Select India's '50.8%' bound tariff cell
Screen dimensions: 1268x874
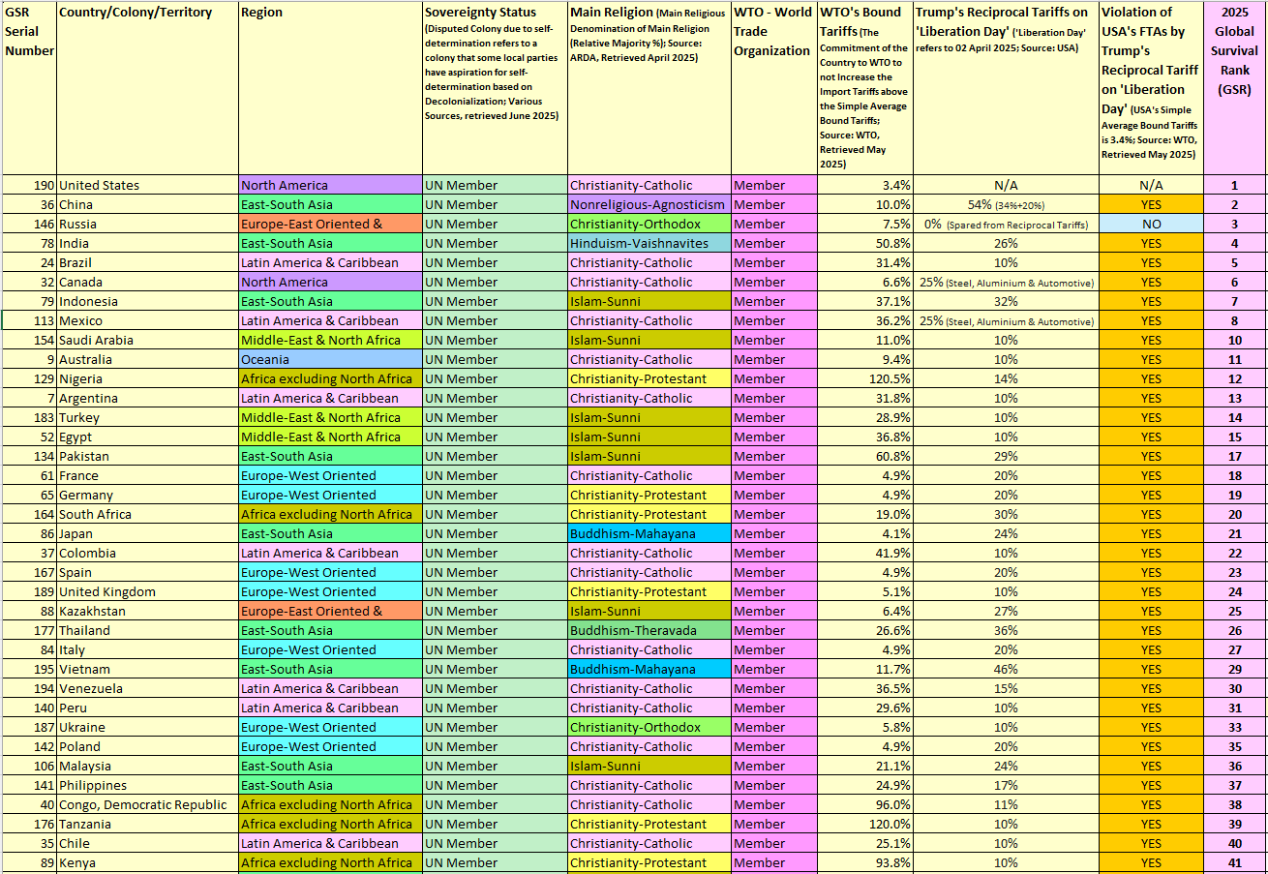(x=864, y=243)
